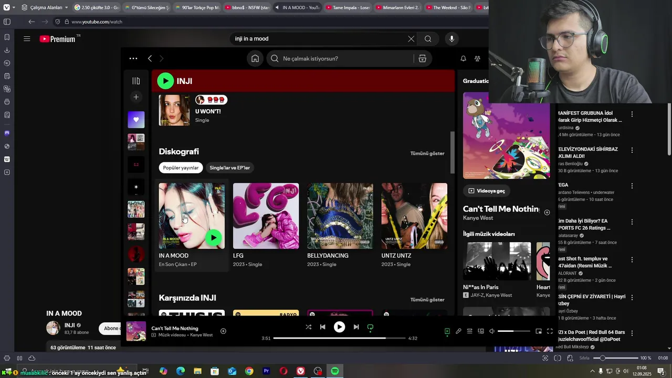Go back in Spotify navigation
Viewport: 672px width, 378px height.
150,59
